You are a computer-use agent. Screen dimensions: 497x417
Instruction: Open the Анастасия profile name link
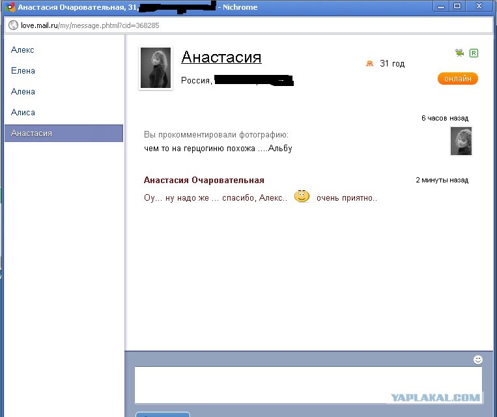(221, 57)
